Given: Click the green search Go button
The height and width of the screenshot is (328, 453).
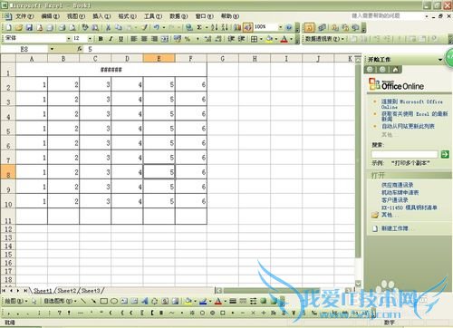Looking at the screenshot, I should click(x=445, y=154).
